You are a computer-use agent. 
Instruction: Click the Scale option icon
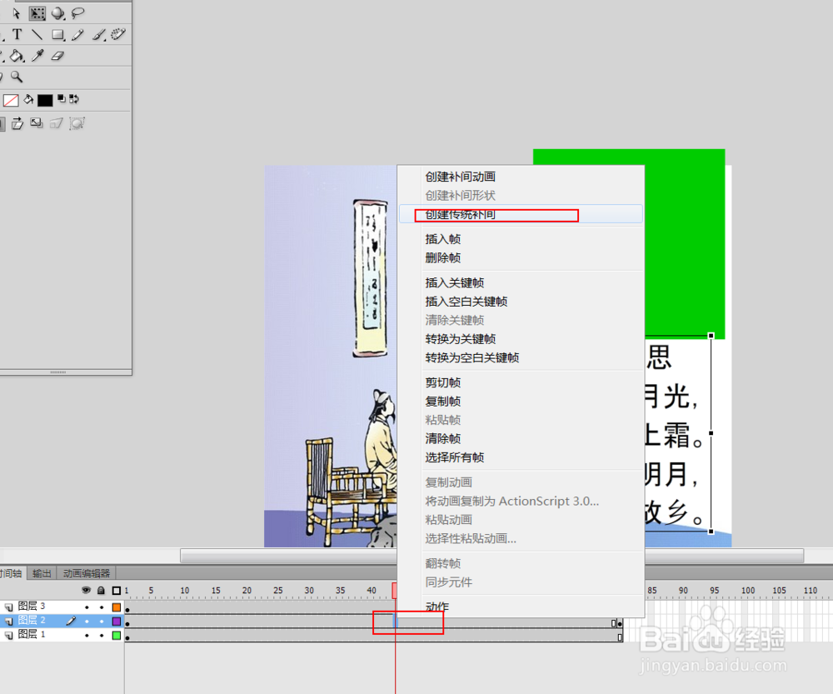click(37, 123)
